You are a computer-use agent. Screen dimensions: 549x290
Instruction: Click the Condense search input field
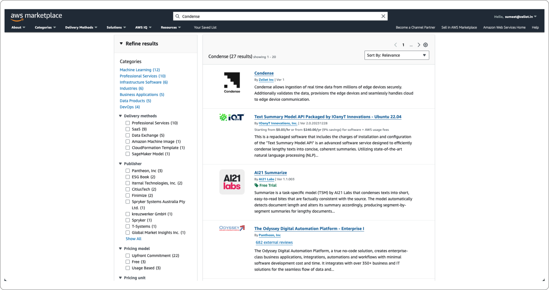click(280, 16)
